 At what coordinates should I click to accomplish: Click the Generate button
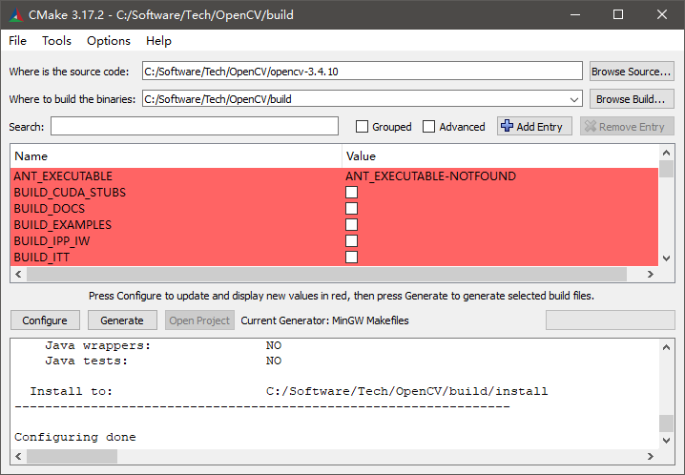point(122,320)
